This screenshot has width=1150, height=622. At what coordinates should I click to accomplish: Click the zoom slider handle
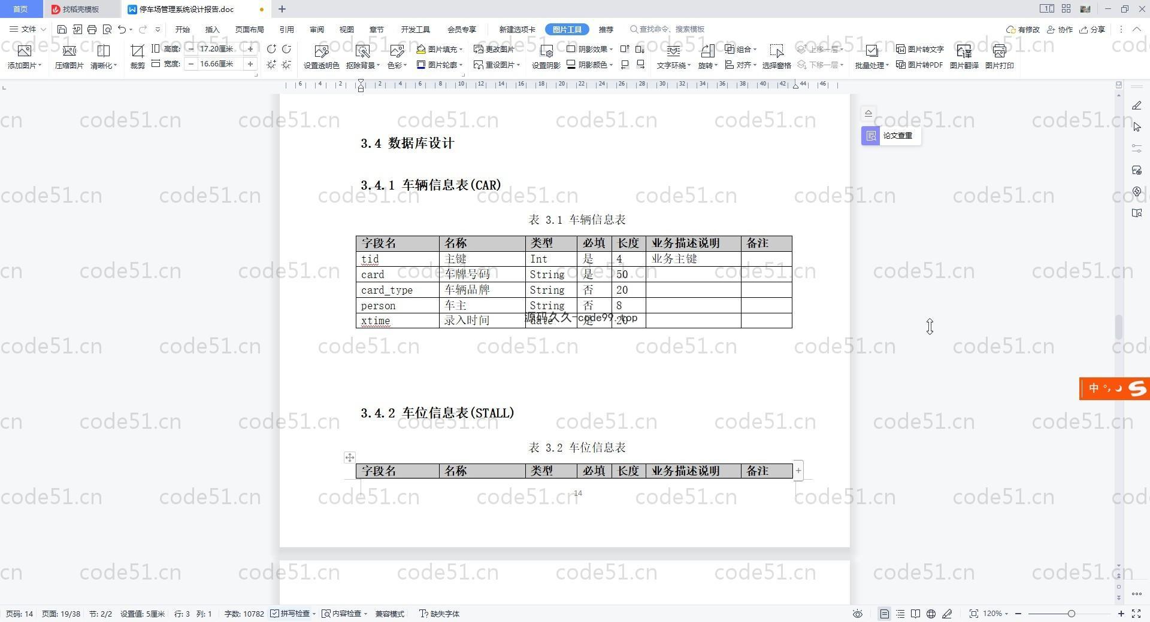(x=1072, y=614)
